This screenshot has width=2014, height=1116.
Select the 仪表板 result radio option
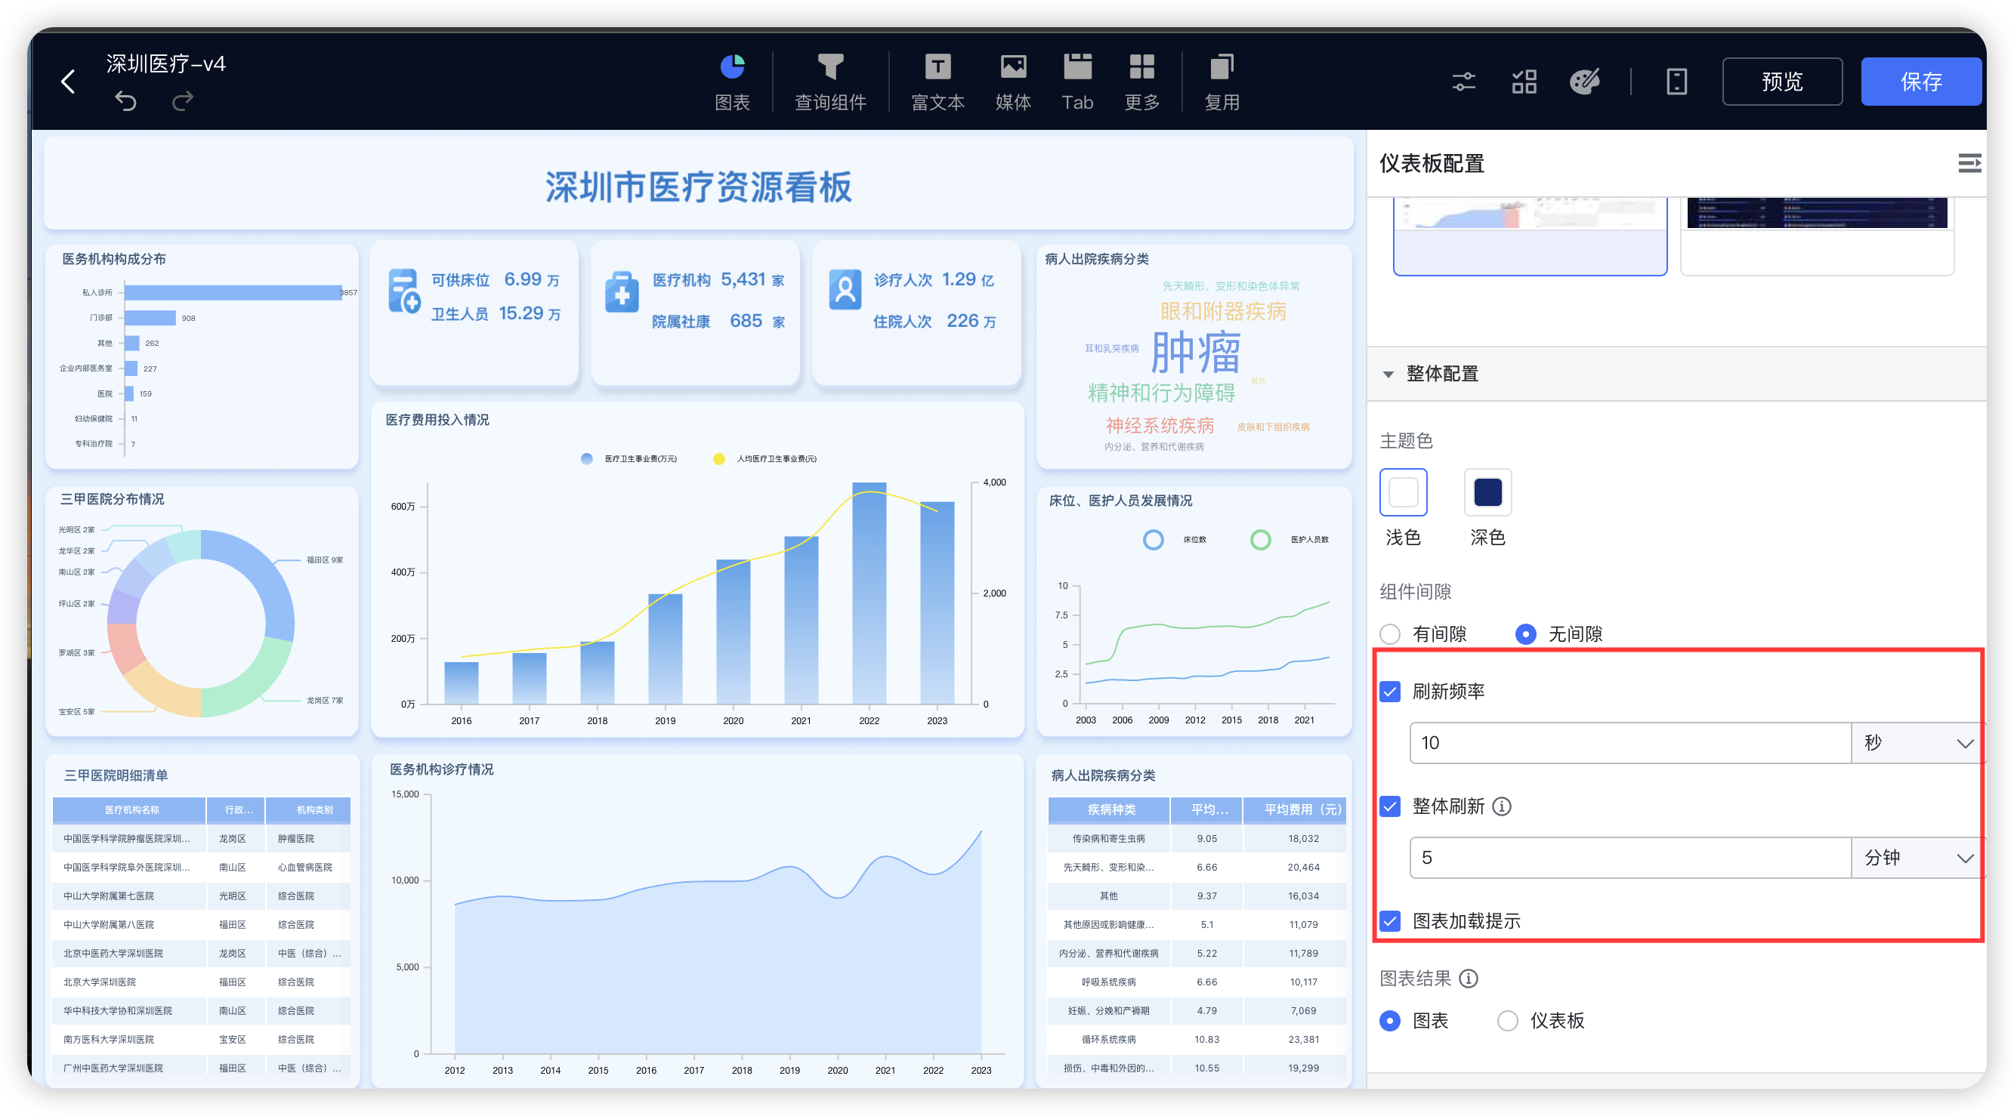click(x=1507, y=1021)
